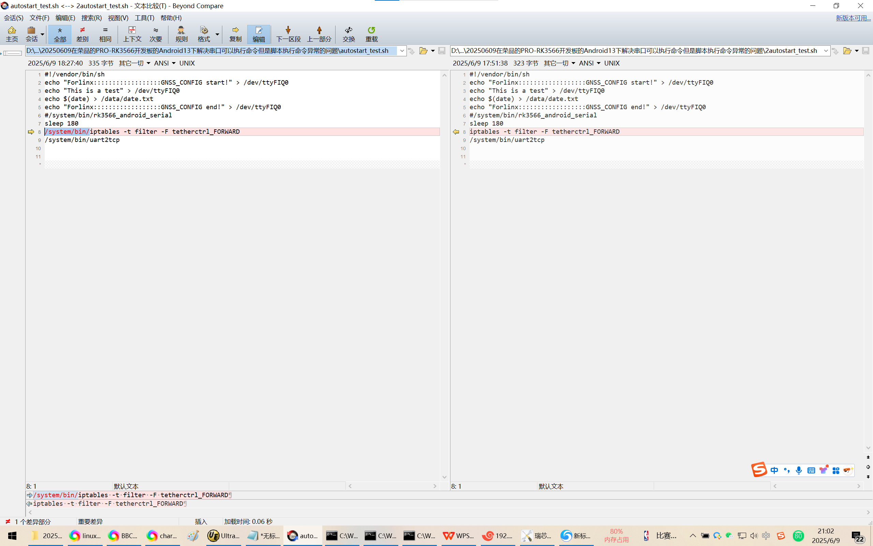The image size is (873, 546).
Task: Open left ANSI encoding dropdown
Action: click(164, 63)
